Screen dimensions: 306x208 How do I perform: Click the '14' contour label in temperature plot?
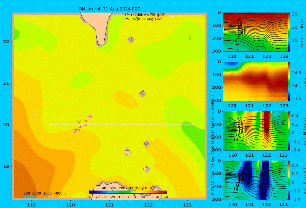pos(235,41)
